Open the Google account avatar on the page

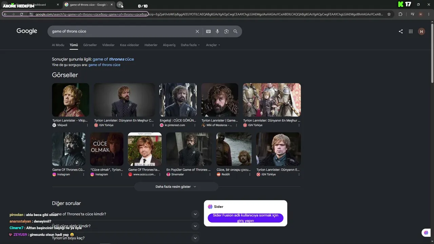pyautogui.click(x=421, y=32)
